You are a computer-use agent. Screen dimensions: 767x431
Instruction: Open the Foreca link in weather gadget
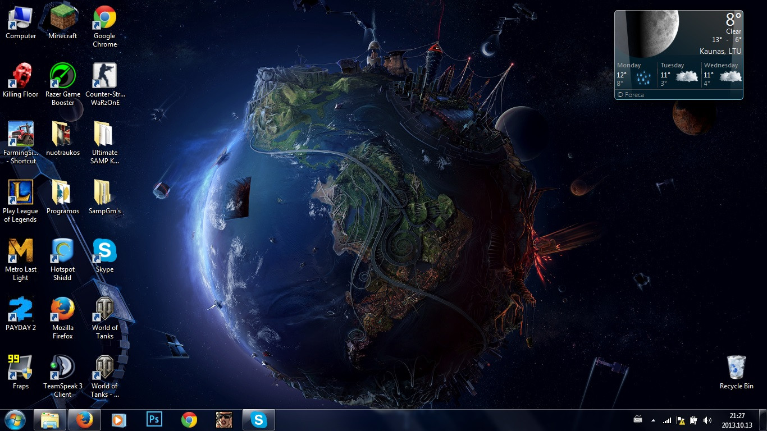[x=631, y=95]
